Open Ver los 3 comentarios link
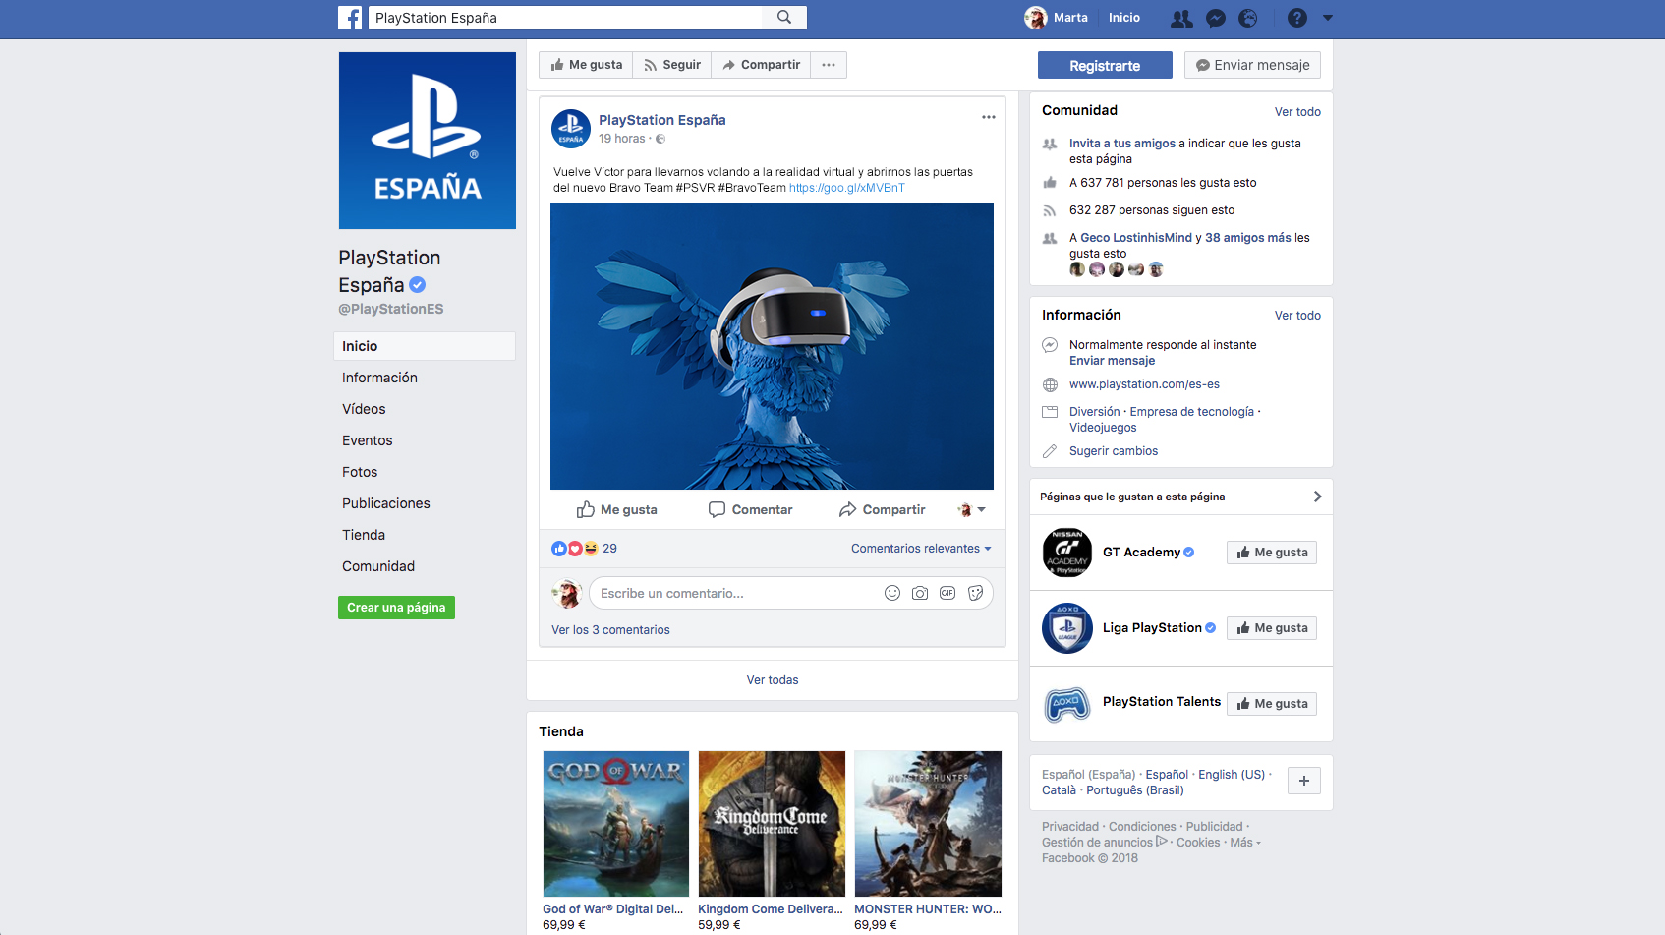Screen dimensions: 1665x935 [x=610, y=630]
